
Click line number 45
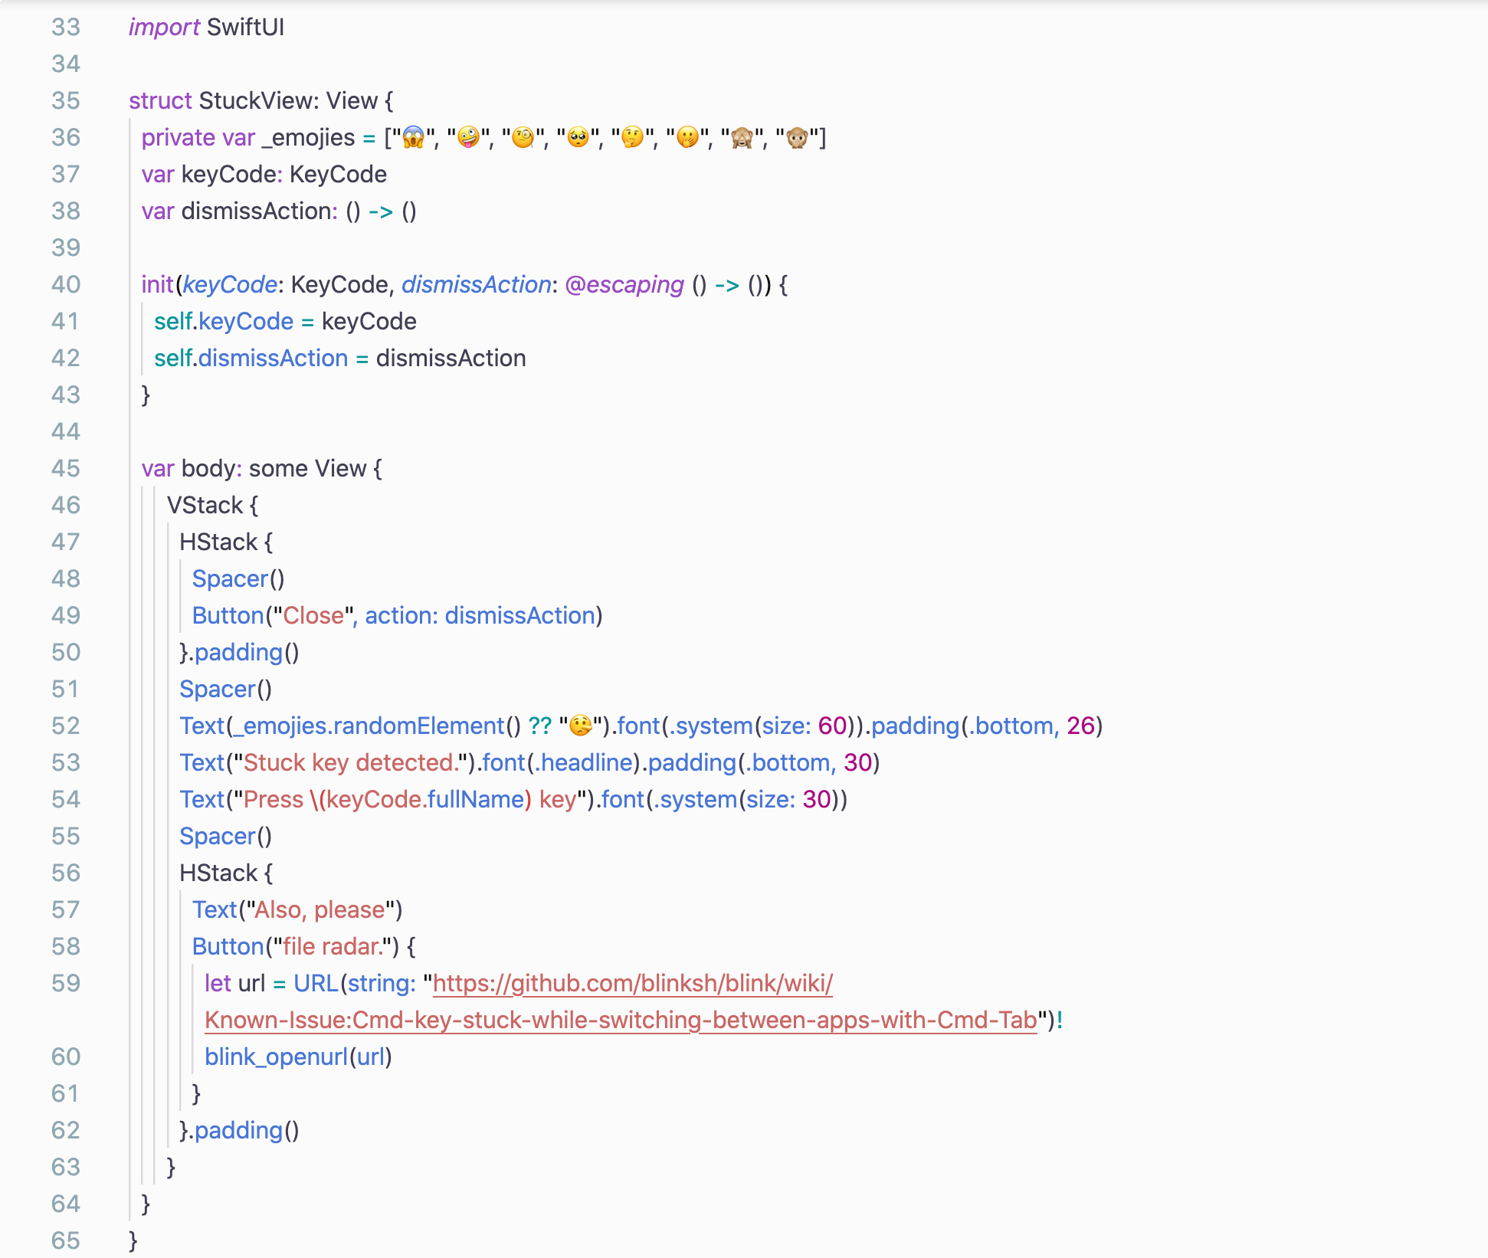(66, 469)
